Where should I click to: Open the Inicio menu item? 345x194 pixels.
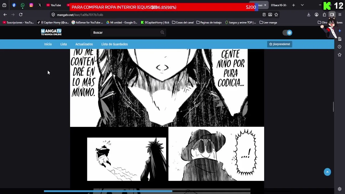48,44
